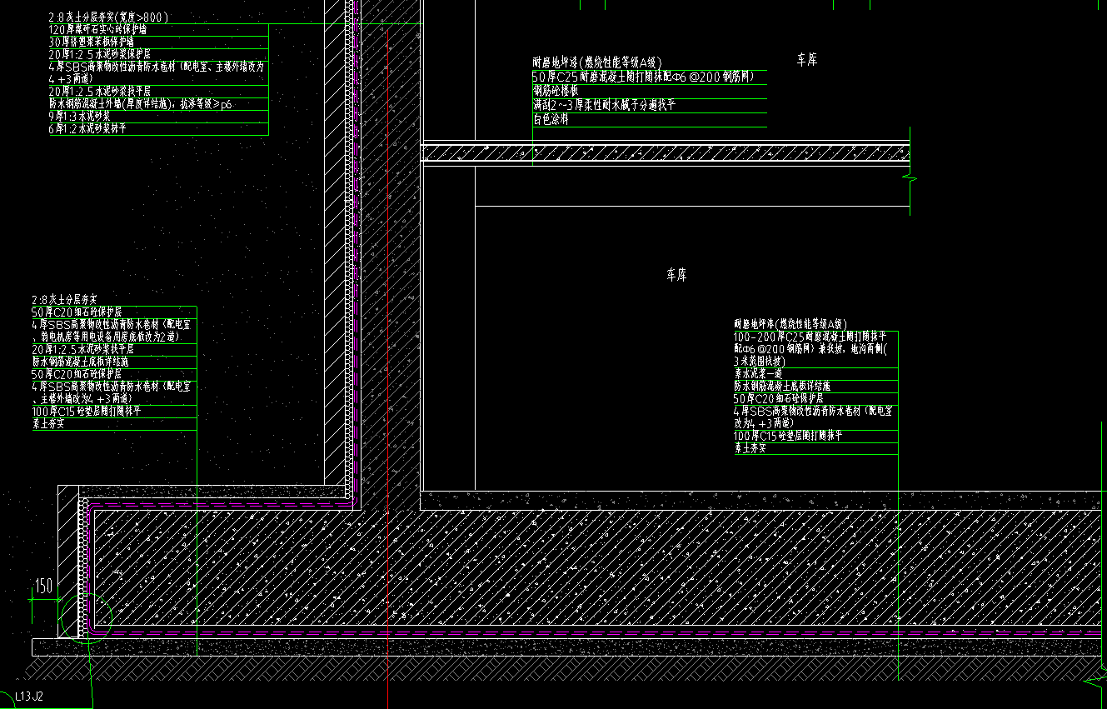Click the '100-200厚C25耐磨混凝土随打随抹平' annotation
1107x709 pixels.
(x=811, y=336)
